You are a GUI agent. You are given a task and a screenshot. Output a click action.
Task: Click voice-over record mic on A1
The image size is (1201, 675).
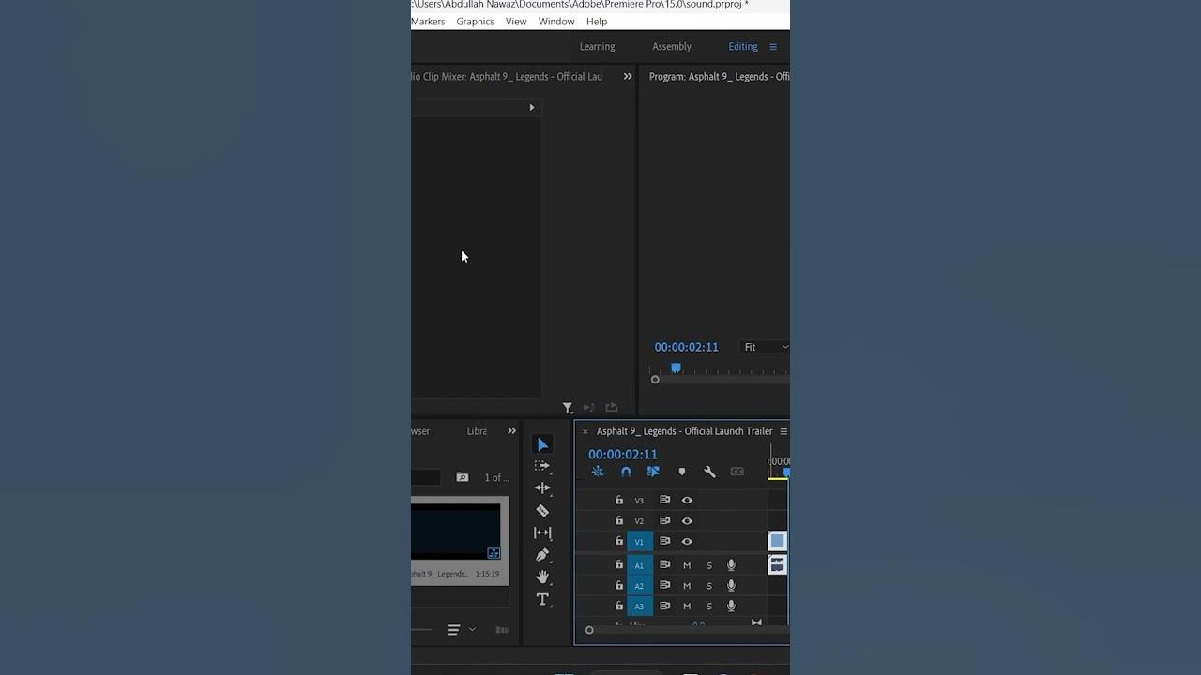tap(731, 565)
